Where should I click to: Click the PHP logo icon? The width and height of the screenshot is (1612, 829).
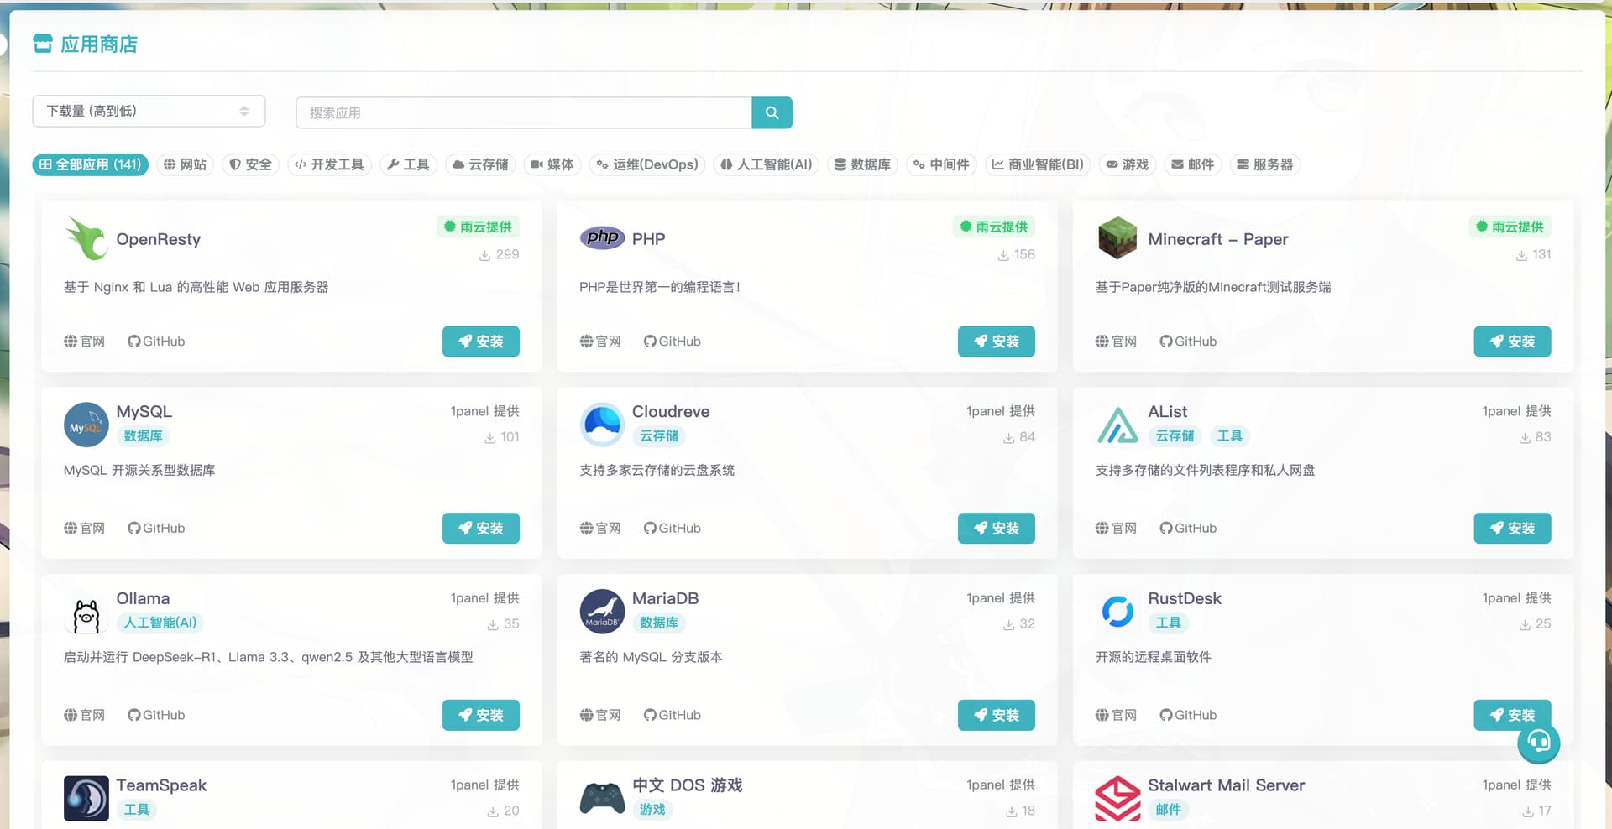point(602,238)
